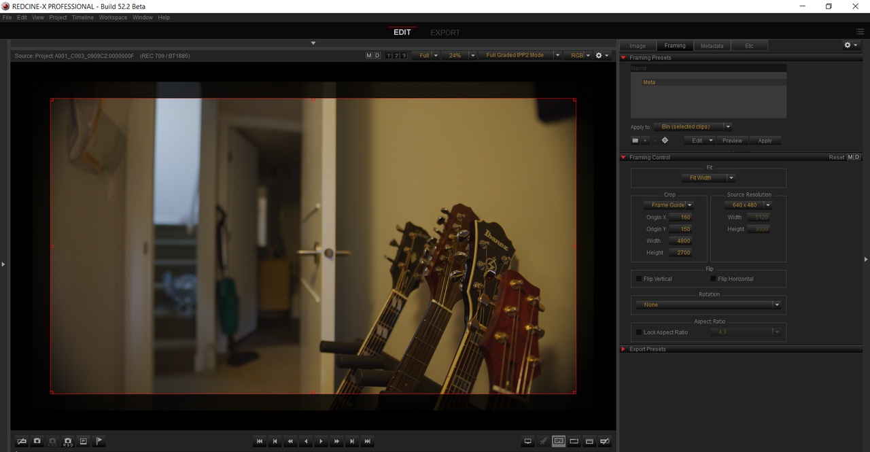Viewport: 870px width, 452px height.
Task: Open the Full Graded IPP2 Mode dropdown
Action: pyautogui.click(x=521, y=56)
